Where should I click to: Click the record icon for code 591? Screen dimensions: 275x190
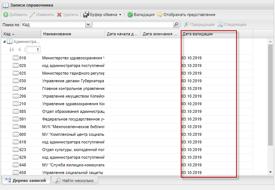pyautogui.click(x=15, y=119)
